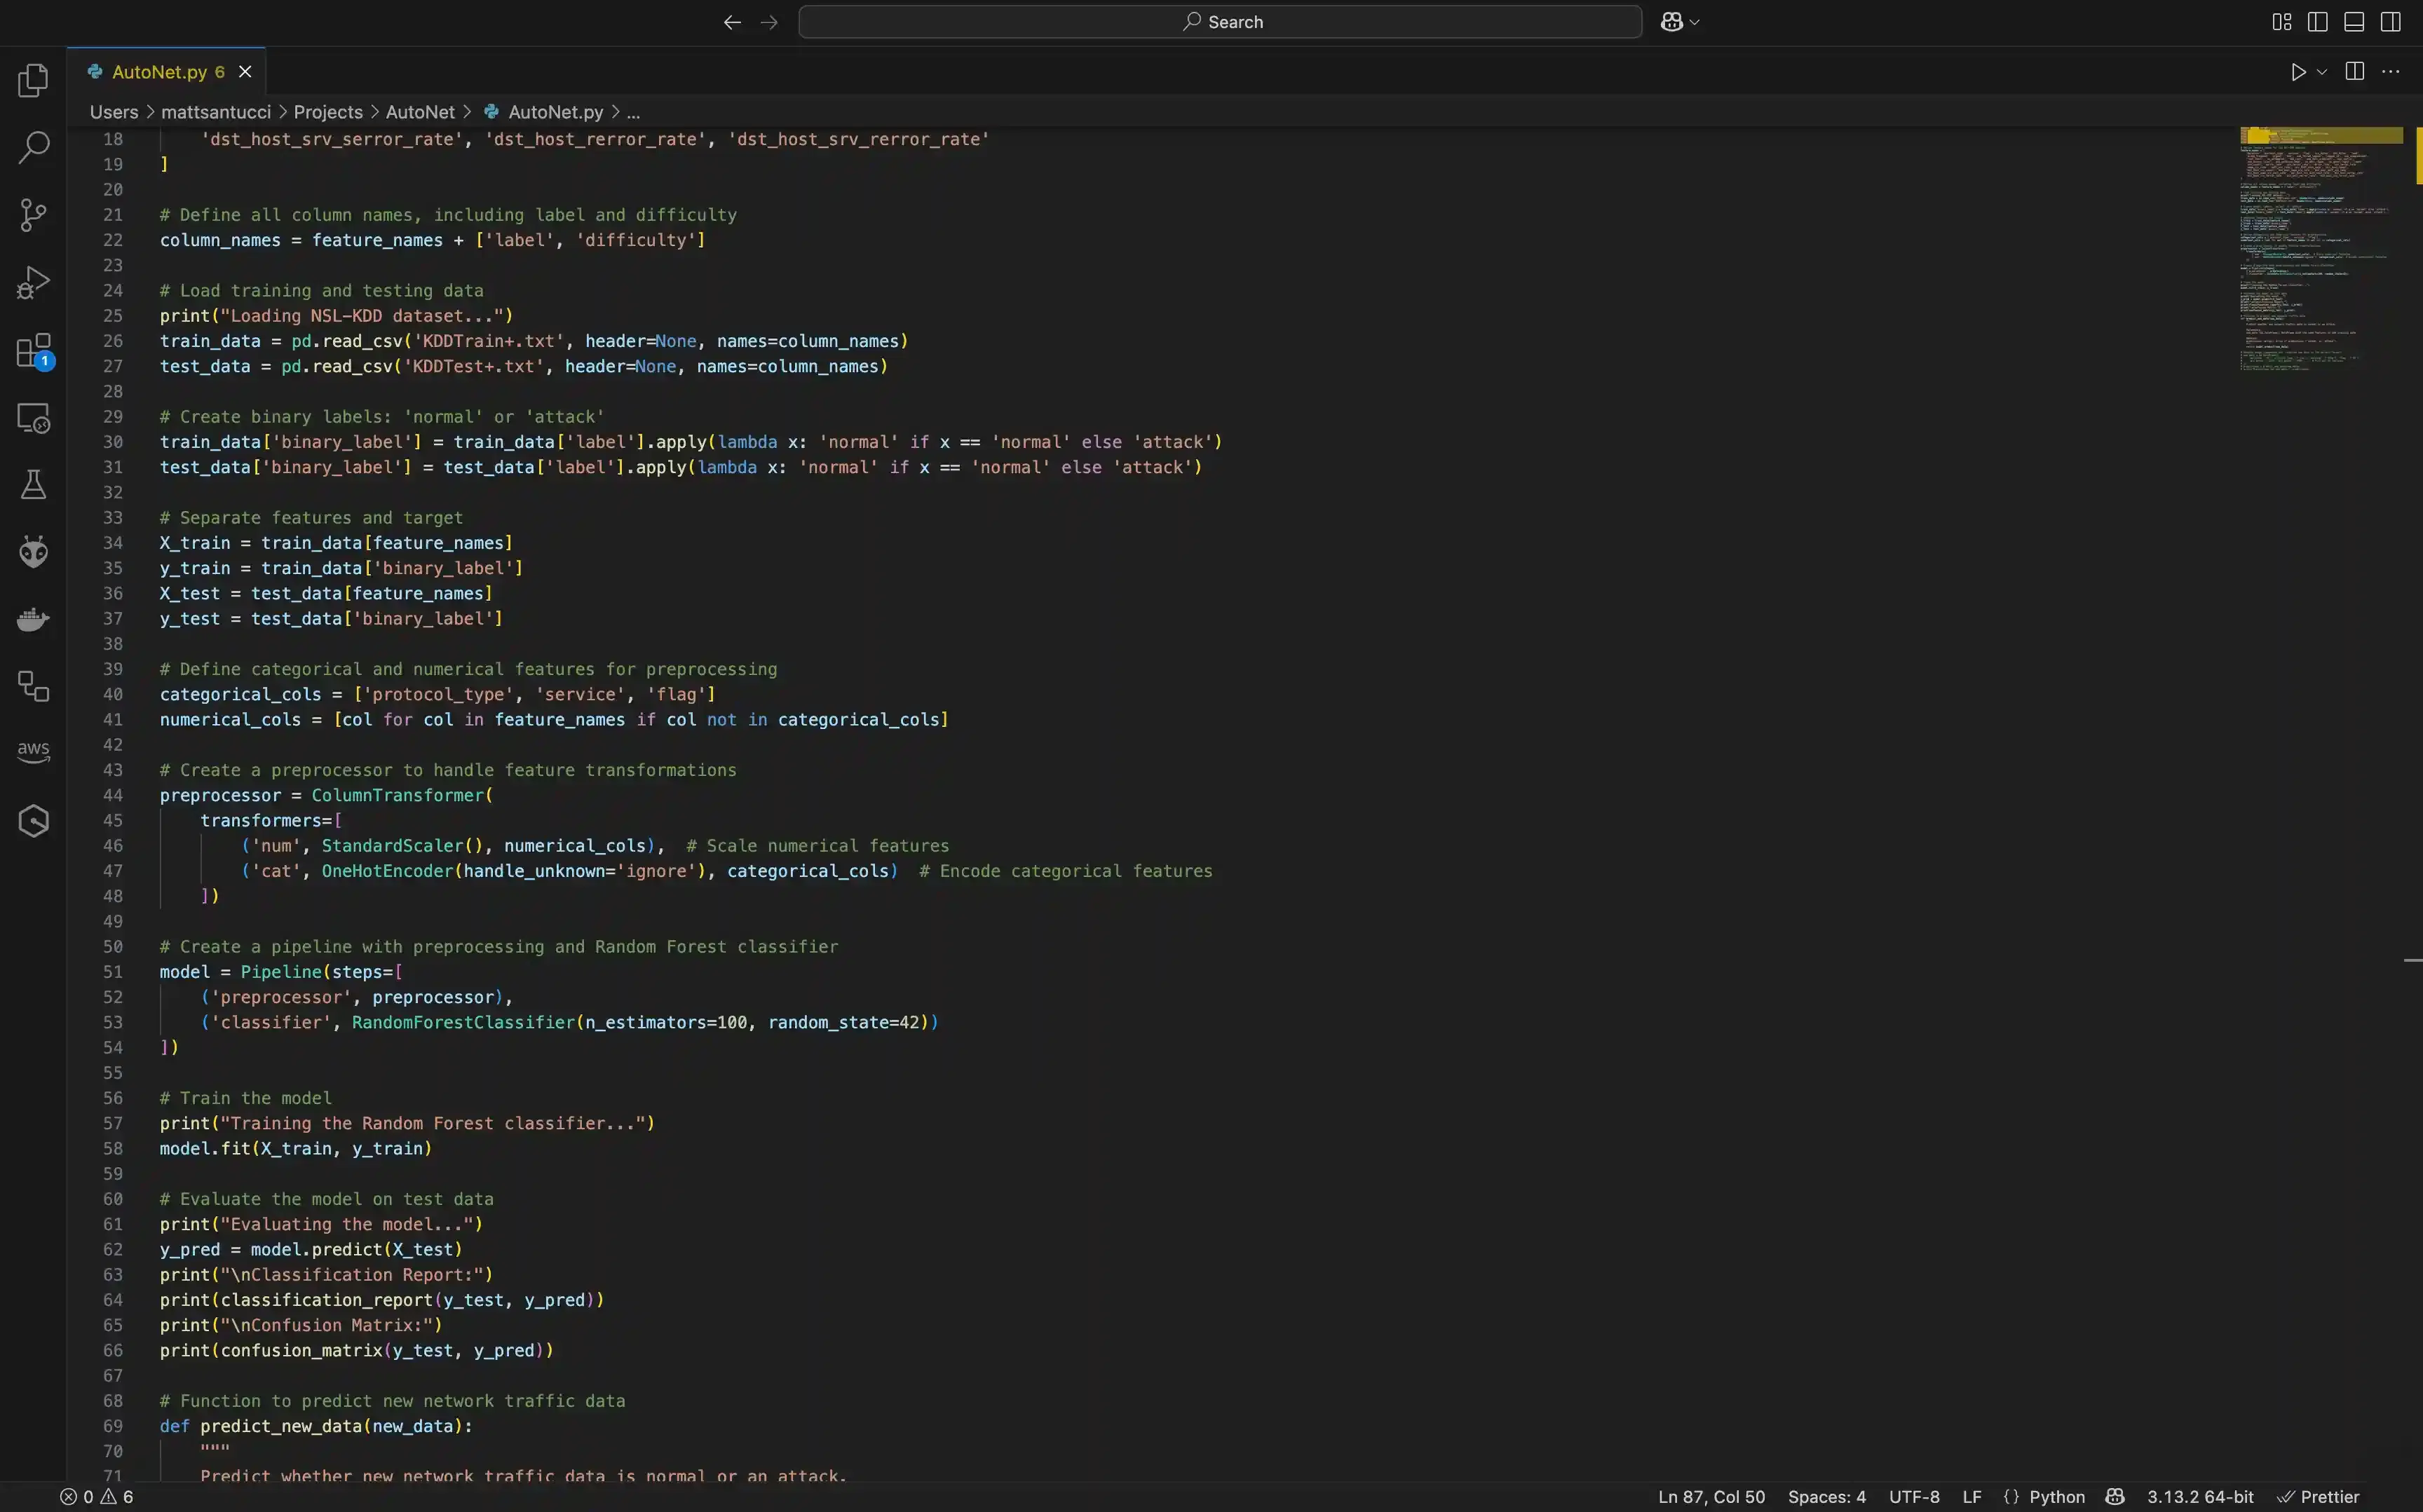Open Copilot chat icon in title bar
Image resolution: width=2423 pixels, height=1512 pixels.
click(x=1671, y=22)
